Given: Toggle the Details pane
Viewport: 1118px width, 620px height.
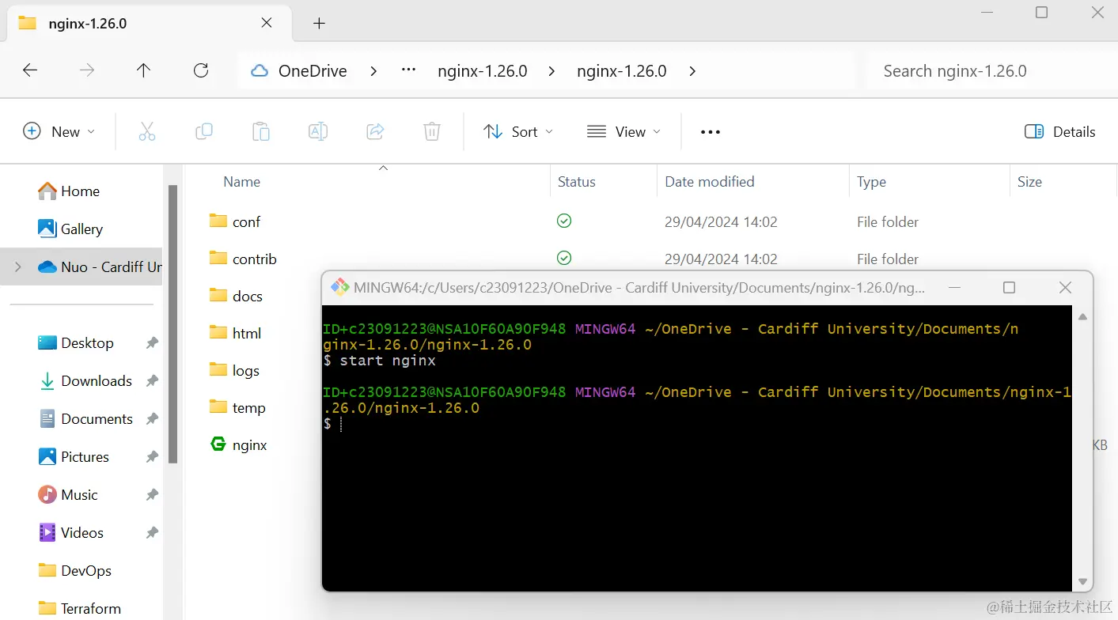Looking at the screenshot, I should pos(1060,131).
